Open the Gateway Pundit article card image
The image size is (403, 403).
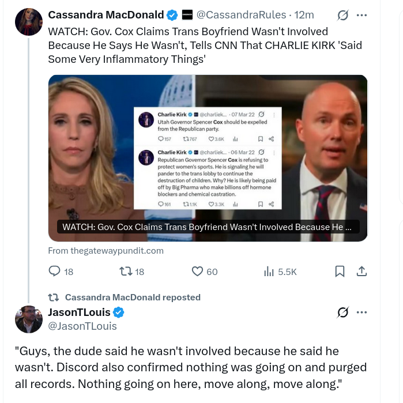[208, 158]
